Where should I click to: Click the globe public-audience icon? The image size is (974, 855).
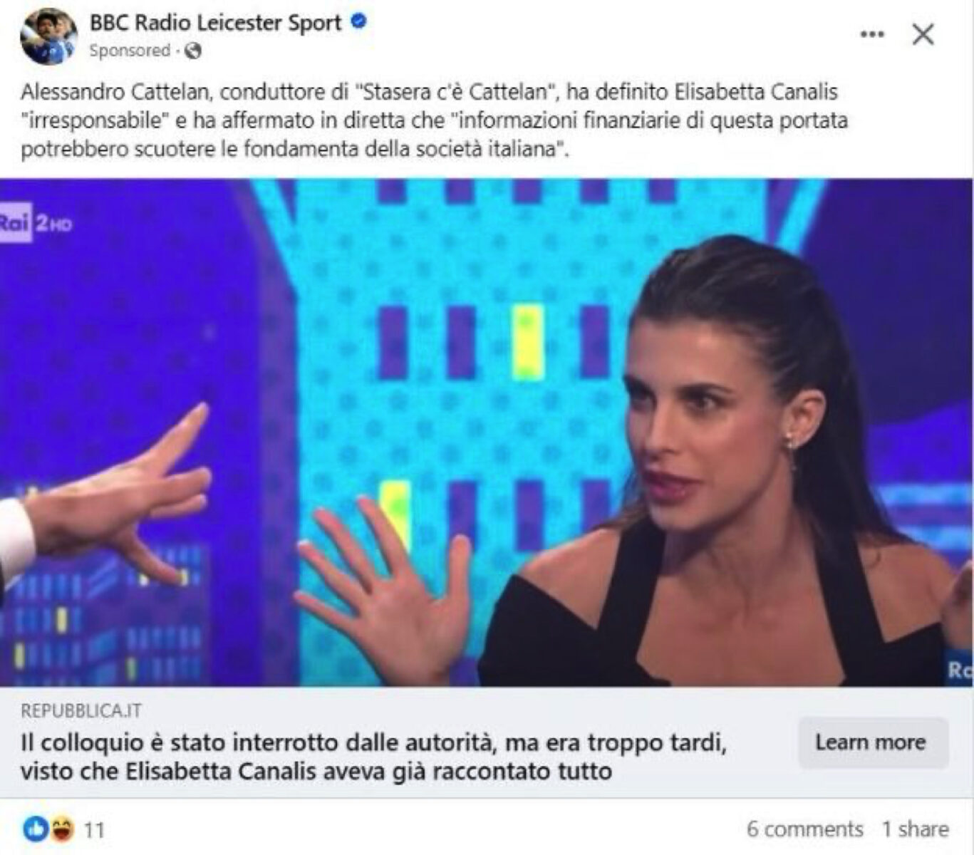pyautogui.click(x=193, y=51)
